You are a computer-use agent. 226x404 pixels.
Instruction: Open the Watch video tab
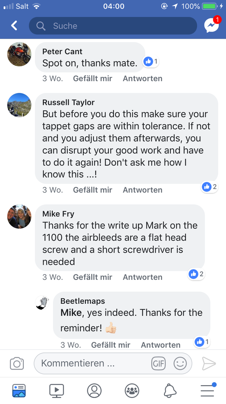point(56,391)
